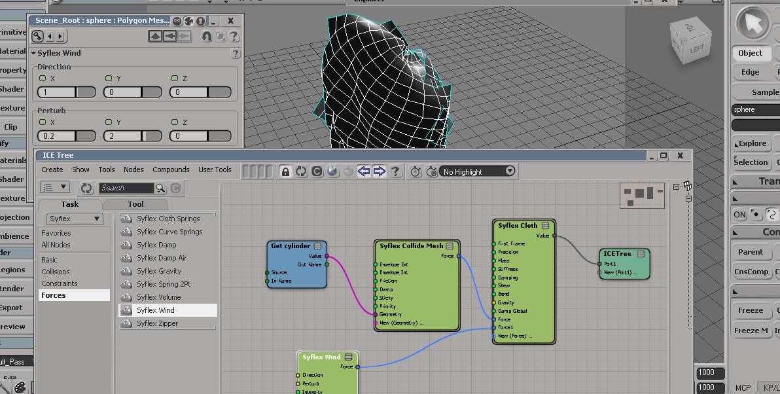The image size is (780, 394).
Task: Click the CnsComp button
Action: tap(751, 272)
